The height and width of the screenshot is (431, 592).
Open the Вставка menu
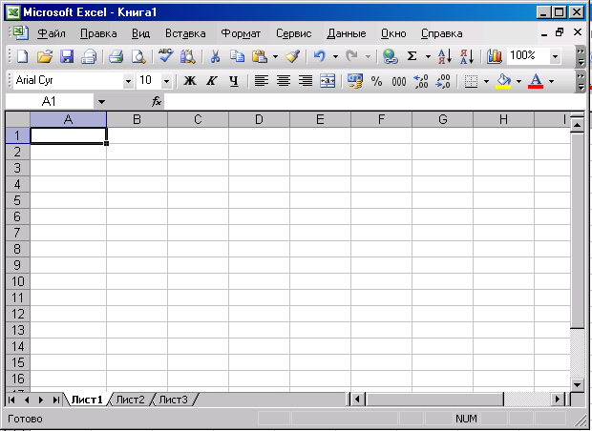click(x=185, y=33)
